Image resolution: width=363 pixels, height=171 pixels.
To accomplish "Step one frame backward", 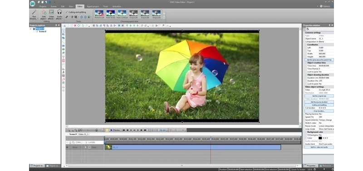I will 131,130.
